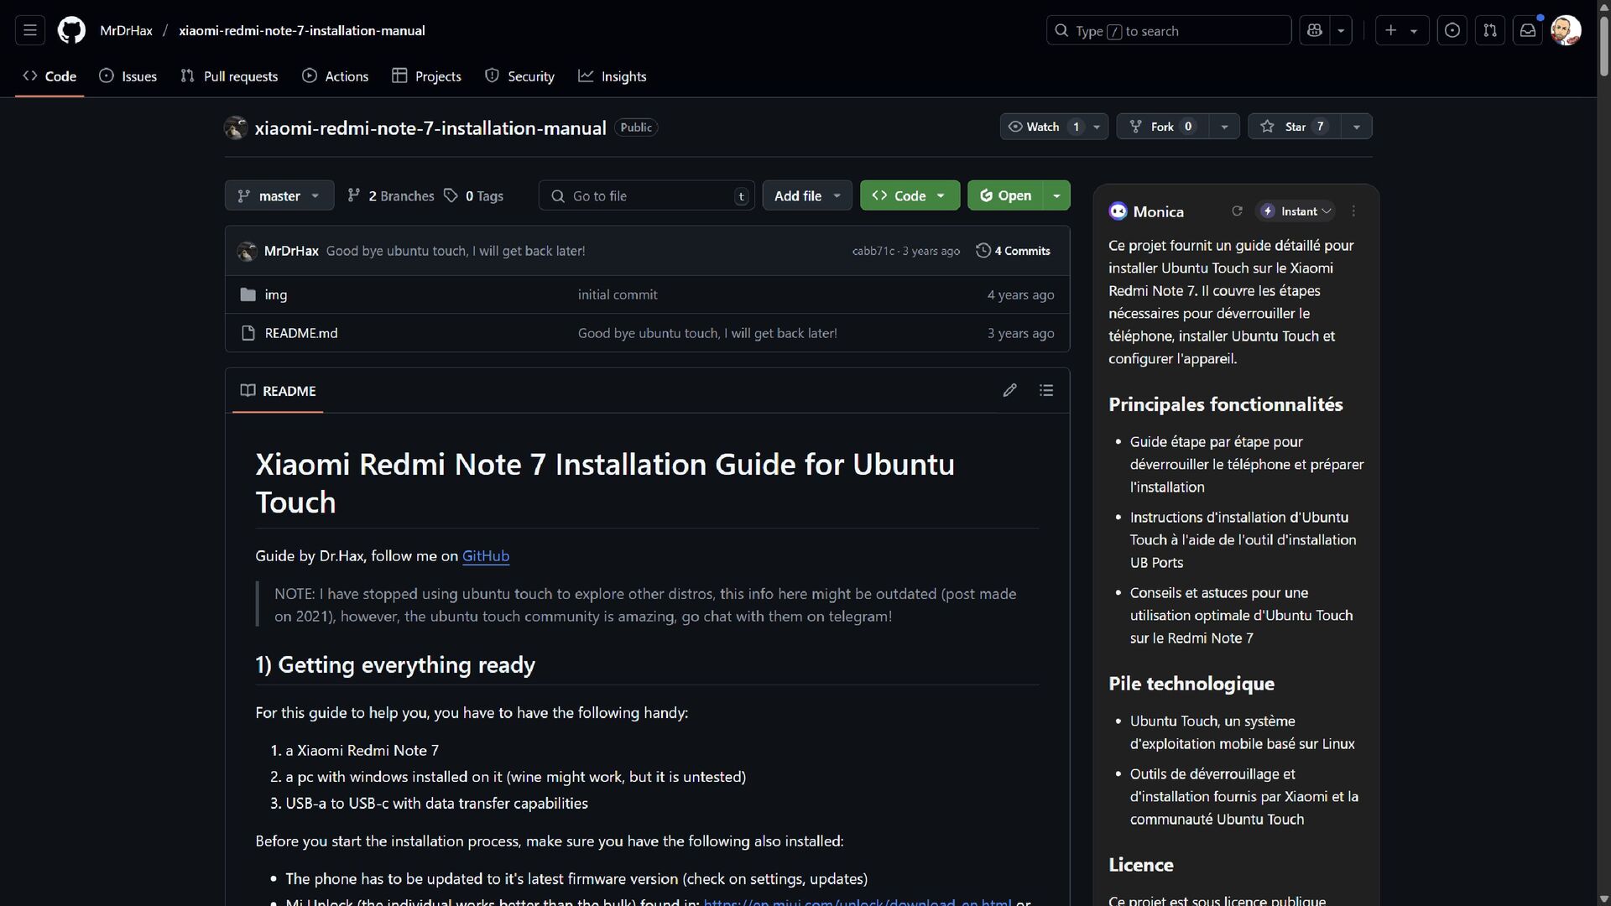Open the repository name breadcrumb link
The image size is (1611, 906).
pyautogui.click(x=302, y=31)
